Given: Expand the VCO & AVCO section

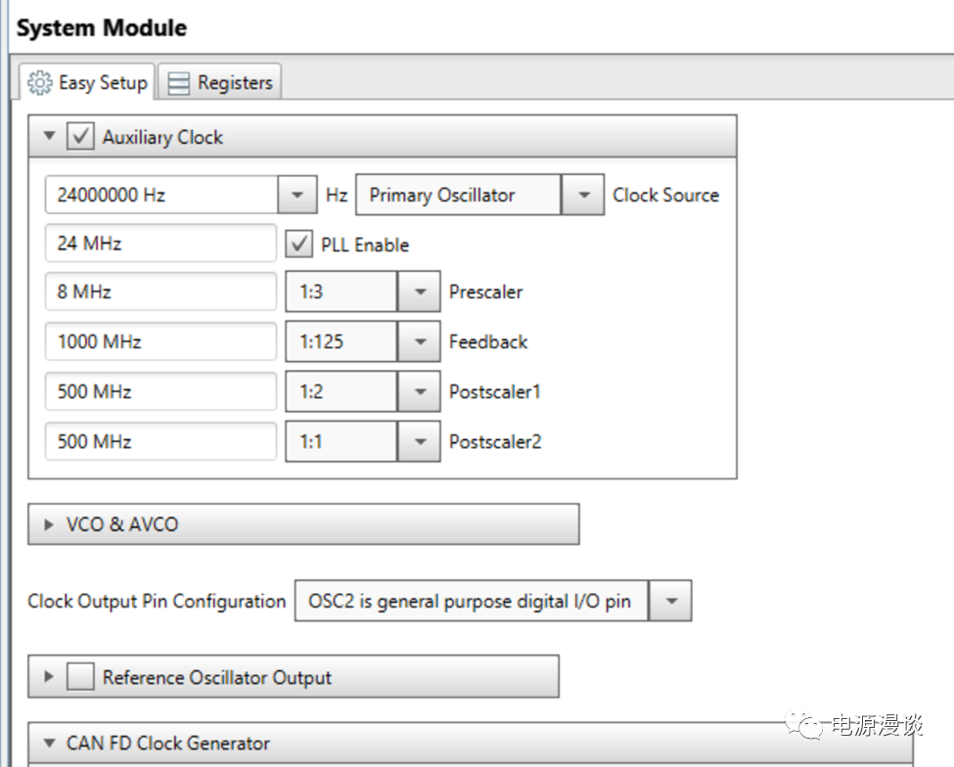Looking at the screenshot, I should tap(50, 524).
